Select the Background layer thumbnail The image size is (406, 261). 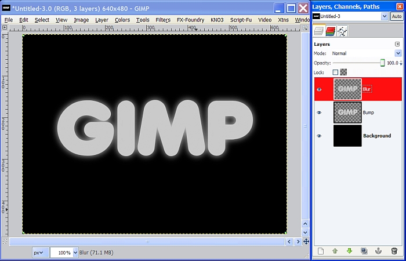(347, 136)
